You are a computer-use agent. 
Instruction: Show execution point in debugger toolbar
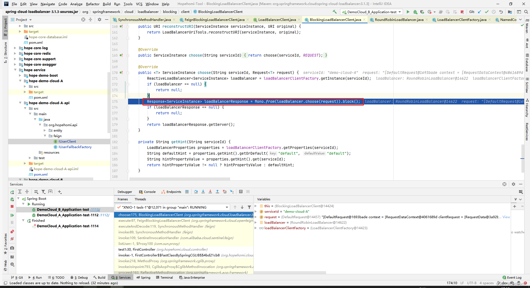187,192
